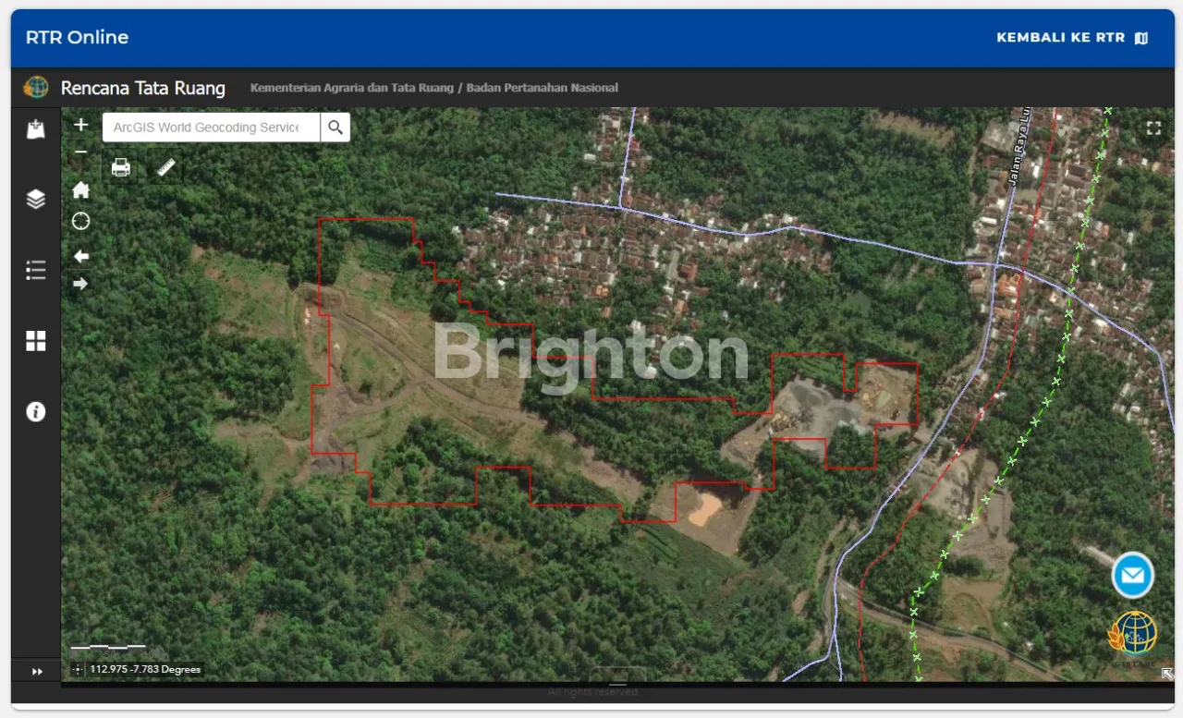
Task: Open the Print tool
Action: point(121,167)
